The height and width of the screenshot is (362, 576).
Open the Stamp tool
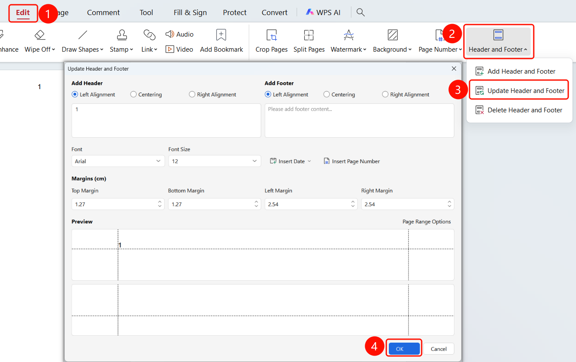[x=122, y=41]
